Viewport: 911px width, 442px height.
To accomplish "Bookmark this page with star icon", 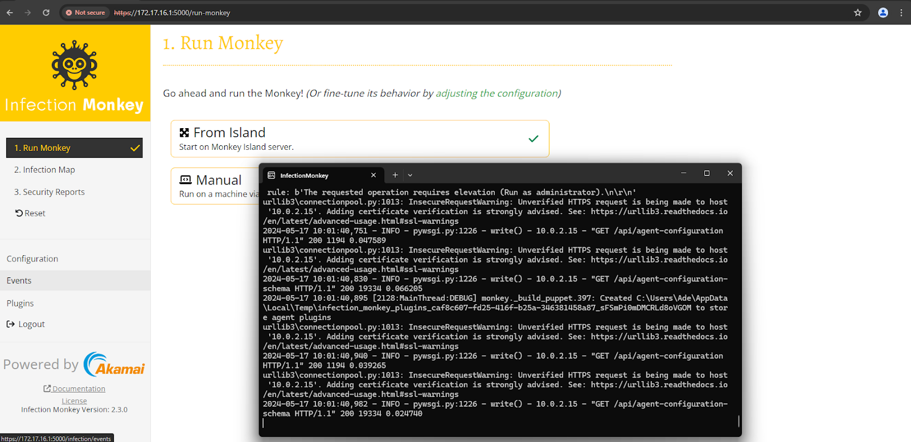I will [x=857, y=13].
